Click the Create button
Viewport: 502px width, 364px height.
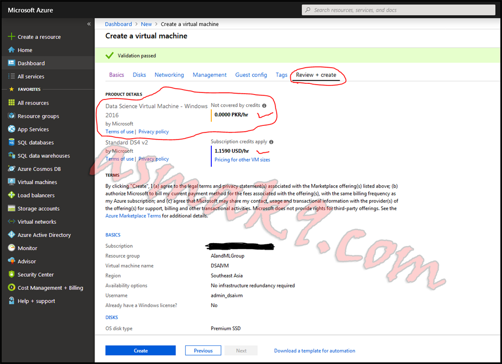[140, 350]
